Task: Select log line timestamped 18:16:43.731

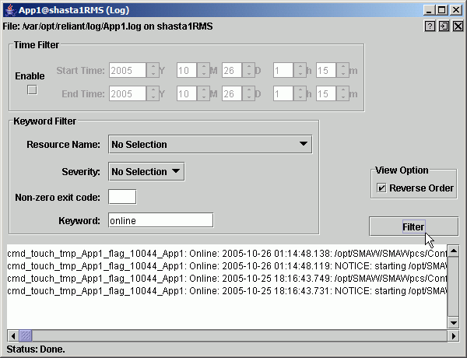Action: (227, 291)
